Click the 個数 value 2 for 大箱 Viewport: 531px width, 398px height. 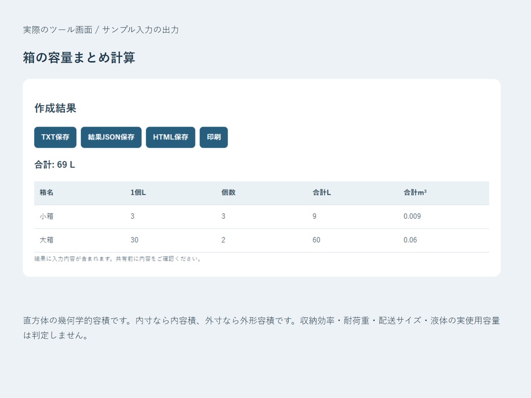(x=223, y=240)
